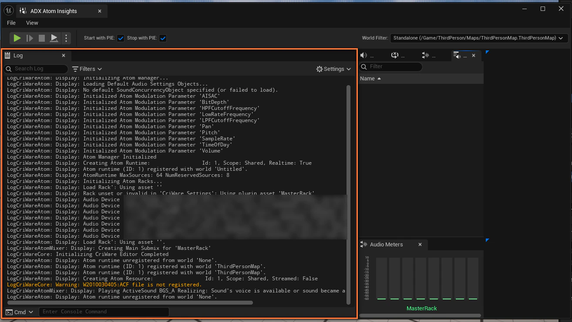Image resolution: width=572 pixels, height=322 pixels.
Task: Switch to the loop-with-x icon tab
Action: click(398, 55)
